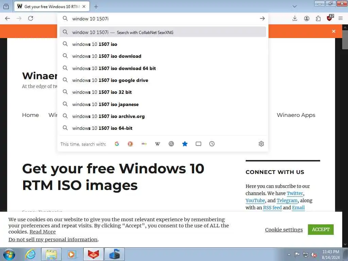Follow the Telegram link
The image size is (348, 261).
pos(287,201)
